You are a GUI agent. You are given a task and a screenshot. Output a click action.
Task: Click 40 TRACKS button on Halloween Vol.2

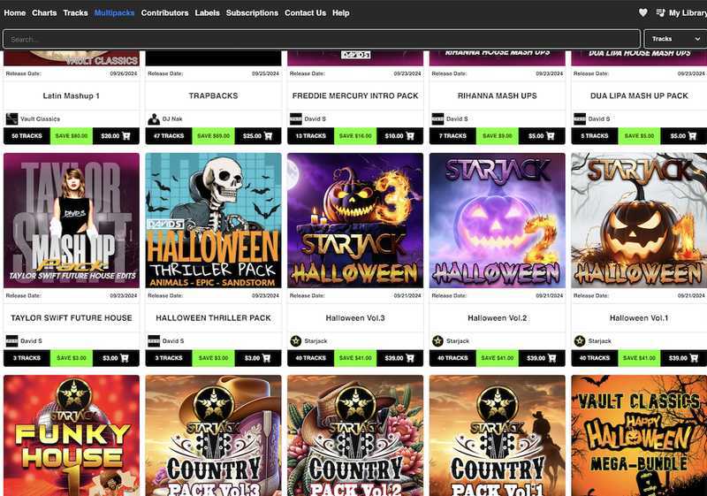[x=452, y=358]
